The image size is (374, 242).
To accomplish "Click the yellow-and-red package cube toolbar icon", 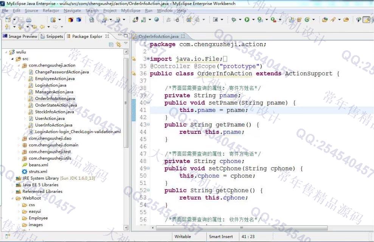I will click(x=71, y=20).
